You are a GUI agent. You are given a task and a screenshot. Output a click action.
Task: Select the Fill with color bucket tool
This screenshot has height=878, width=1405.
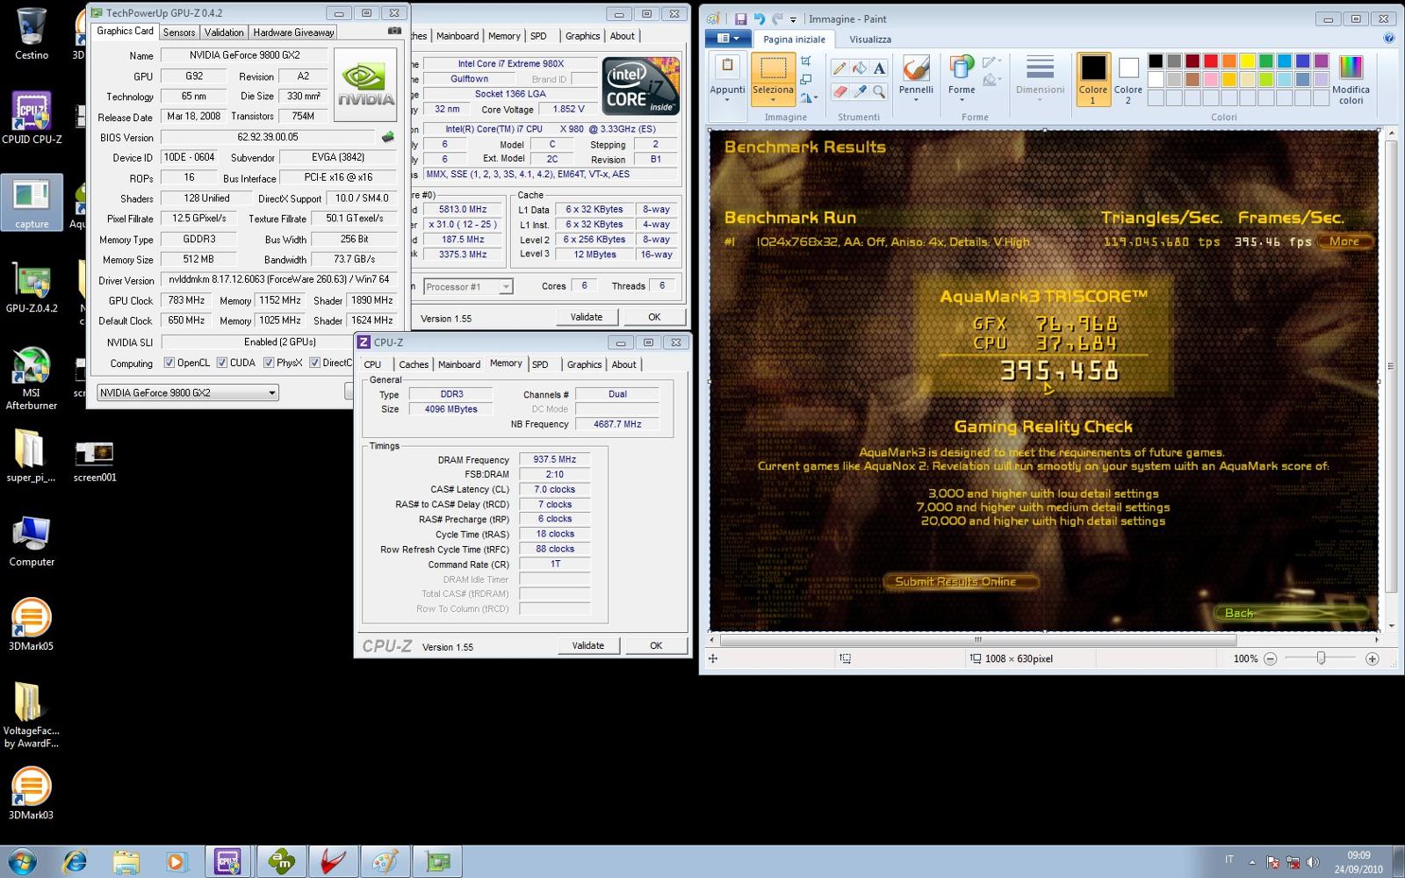(x=860, y=68)
